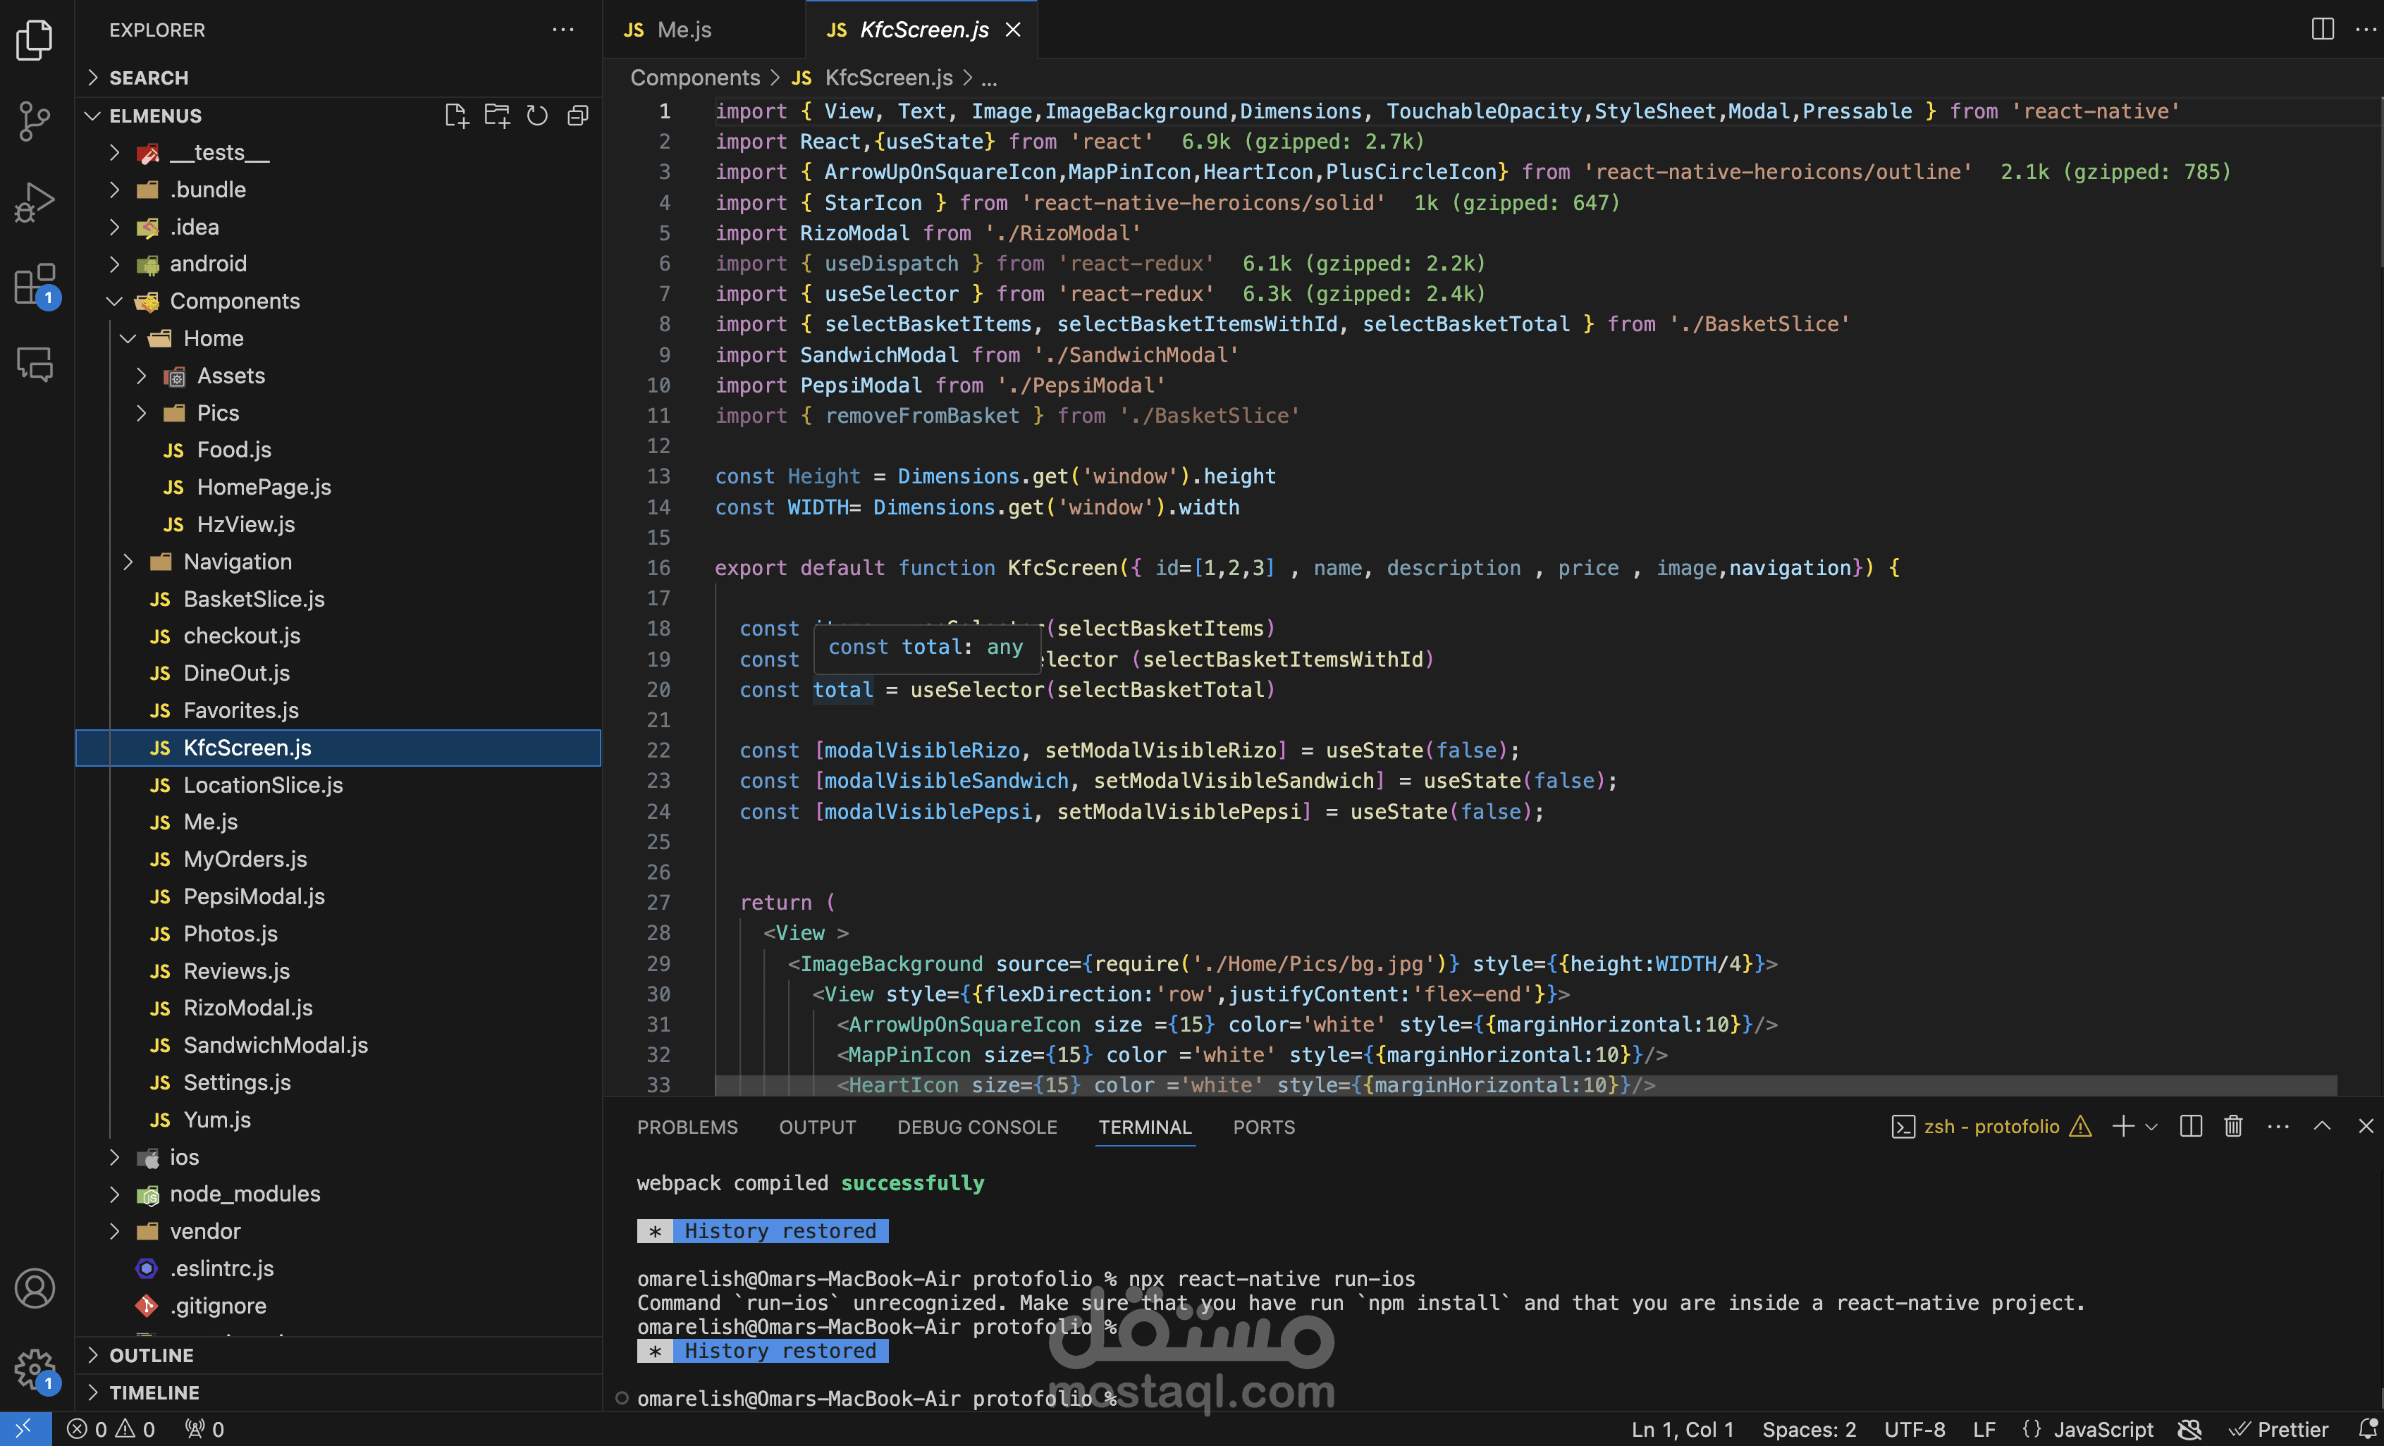
Task: Open the remote window indicator
Action: pos(25,1428)
